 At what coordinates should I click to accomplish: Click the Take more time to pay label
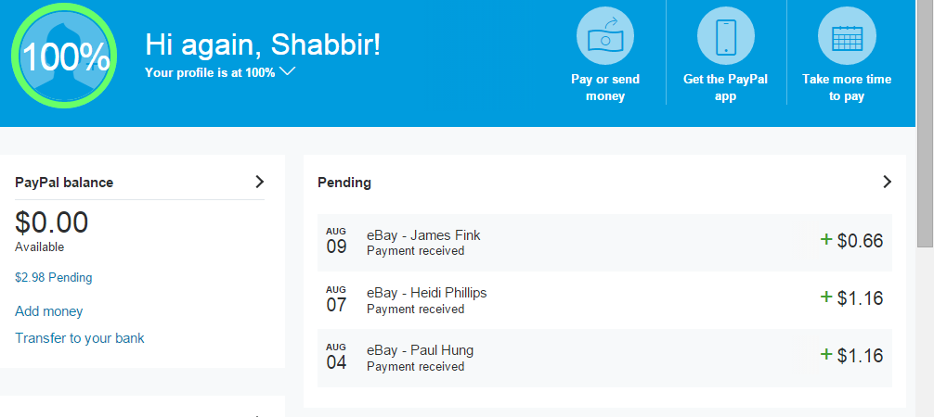click(x=847, y=87)
